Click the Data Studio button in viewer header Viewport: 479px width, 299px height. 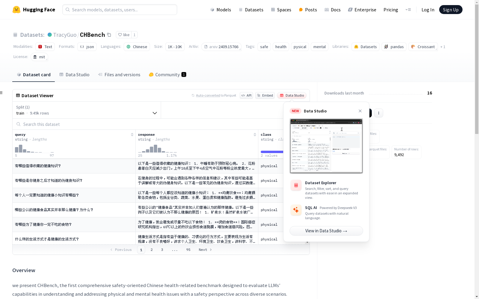(x=292, y=95)
